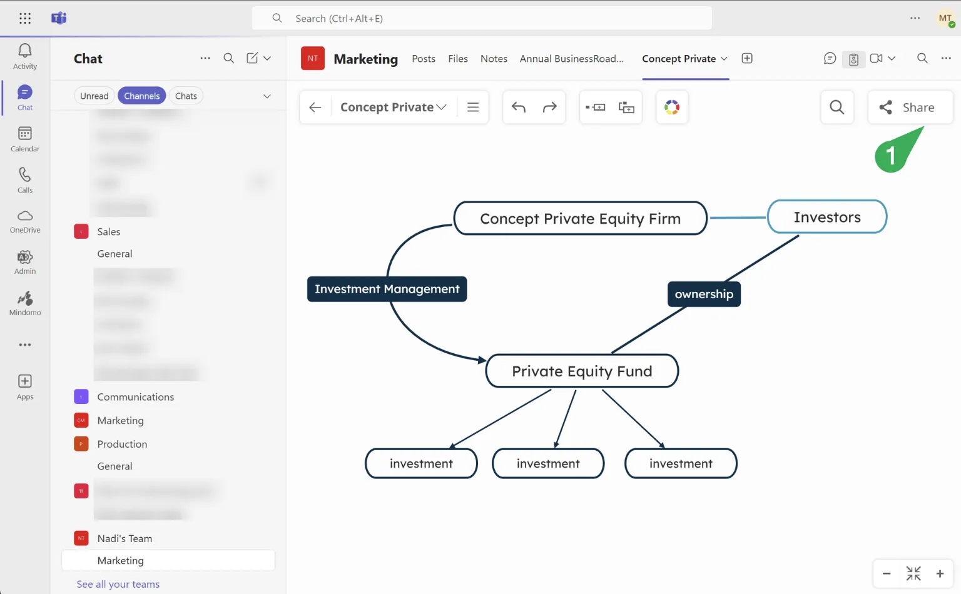Insert a subtopic via toolbar
This screenshot has width=961, height=594.
[626, 108]
